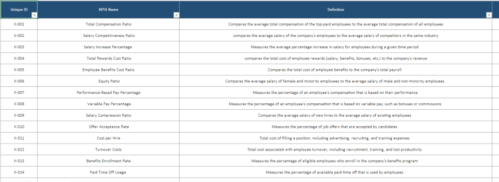The image size is (499, 182).
Task: Select the Benefits Enrollment Rate cell
Action: coord(108,161)
